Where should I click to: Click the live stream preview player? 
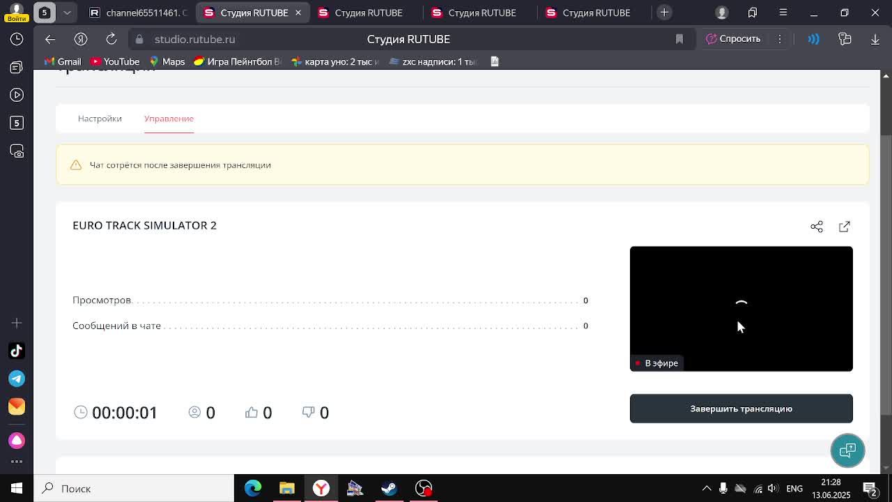741,309
